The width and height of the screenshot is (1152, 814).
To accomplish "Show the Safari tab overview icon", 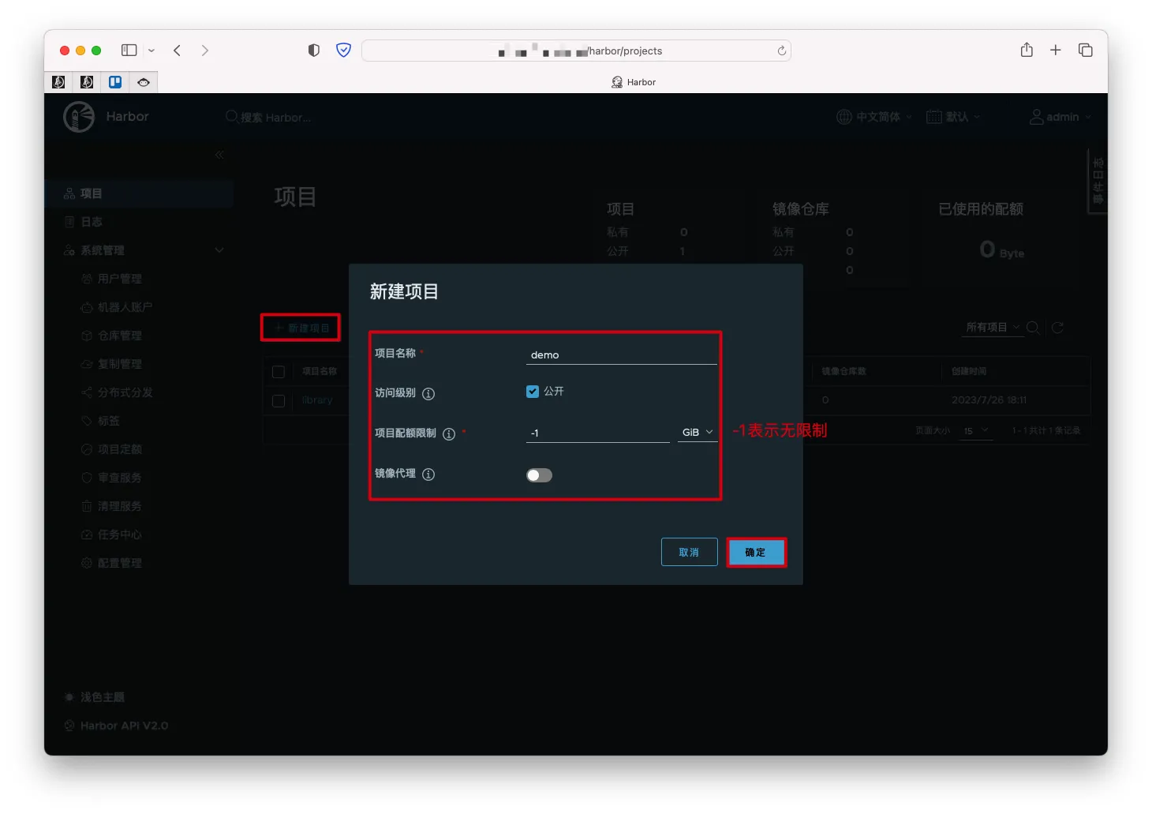I will pos(1086,51).
